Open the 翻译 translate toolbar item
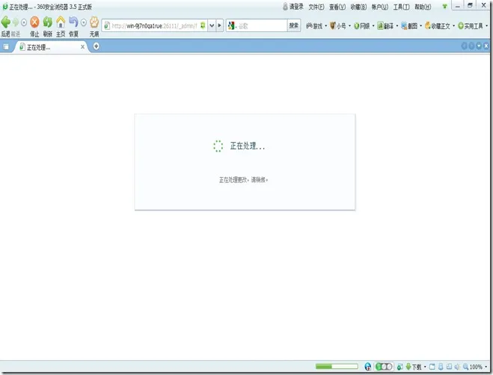 click(385, 26)
